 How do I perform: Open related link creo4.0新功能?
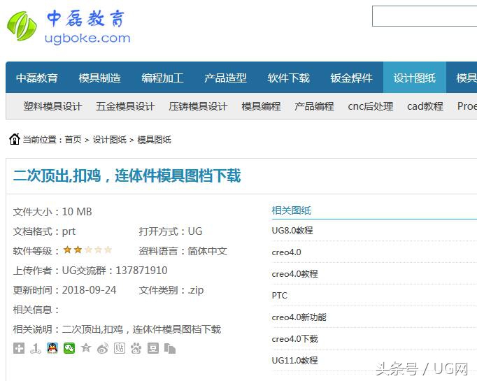(x=299, y=317)
